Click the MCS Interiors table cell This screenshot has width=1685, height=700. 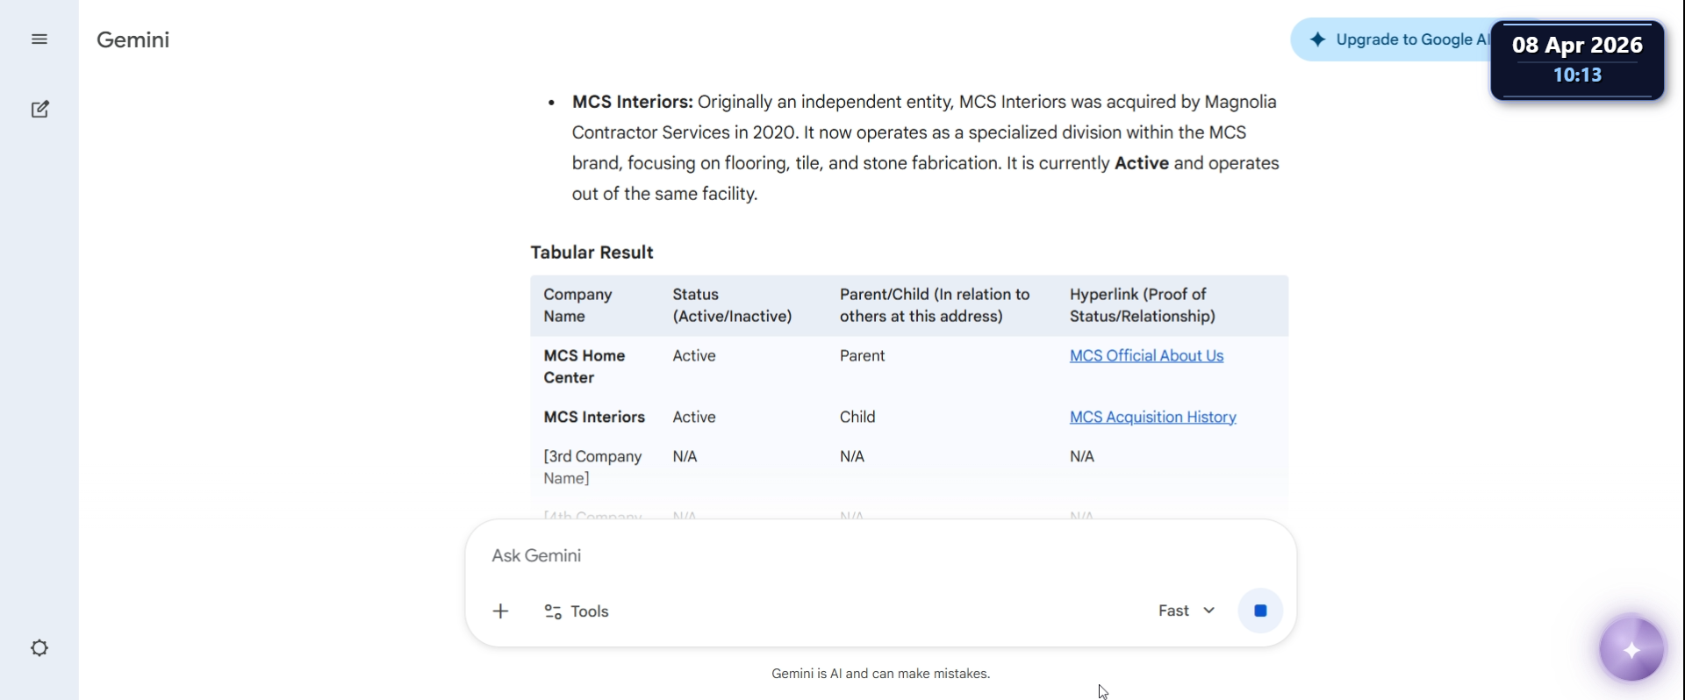click(594, 418)
